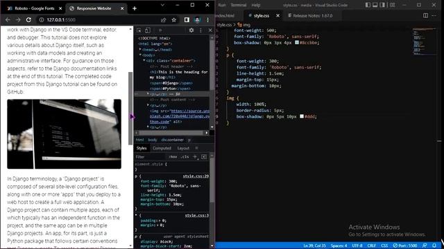444x249 pixels.
Task: Select the #Django span element
Action: pos(171,83)
